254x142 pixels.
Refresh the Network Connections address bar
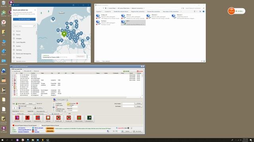[183, 8]
